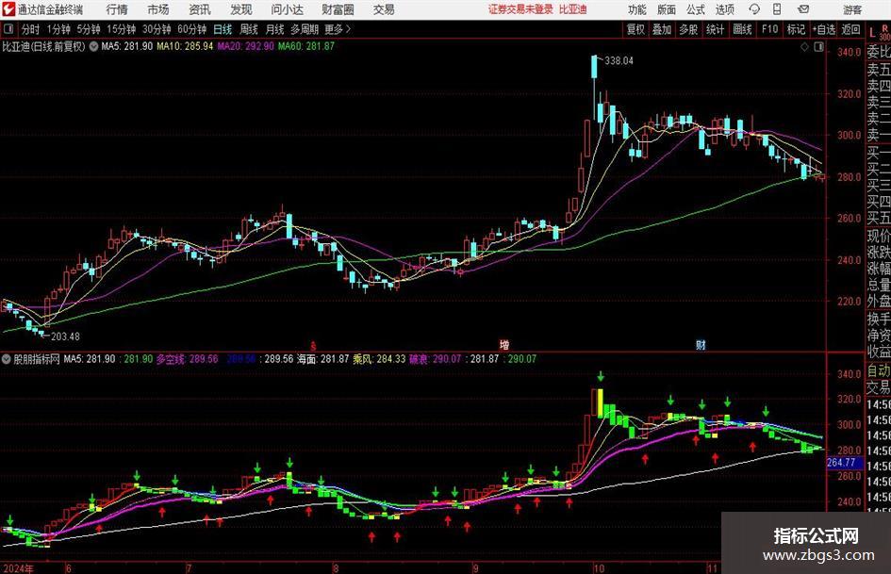Image resolution: width=891 pixels, height=574 pixels.
Task: Click the 2024年 date axis label
Action: point(18,568)
